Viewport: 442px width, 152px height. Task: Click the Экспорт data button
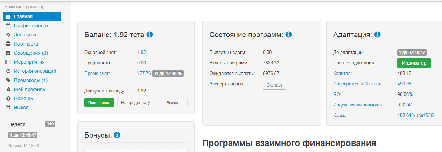point(274,85)
